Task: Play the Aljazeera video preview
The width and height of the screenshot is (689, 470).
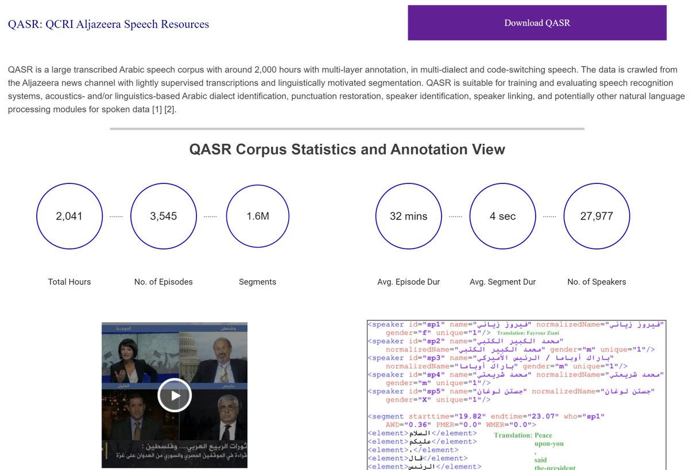Action: click(x=175, y=395)
